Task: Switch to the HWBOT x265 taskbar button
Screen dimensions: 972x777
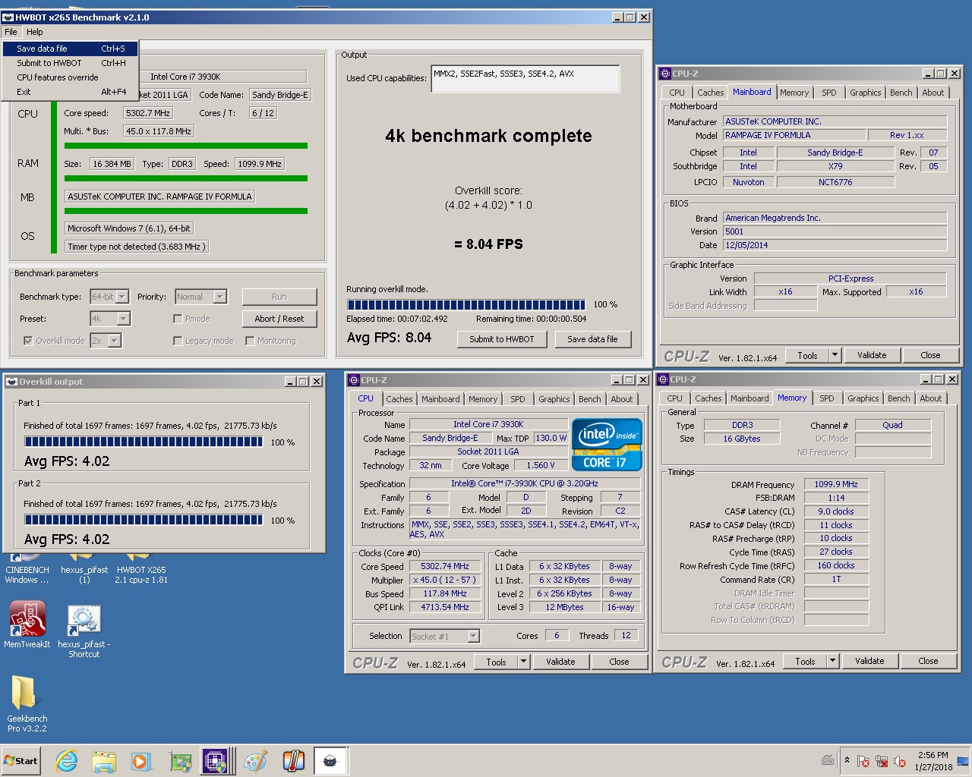Action: [330, 761]
